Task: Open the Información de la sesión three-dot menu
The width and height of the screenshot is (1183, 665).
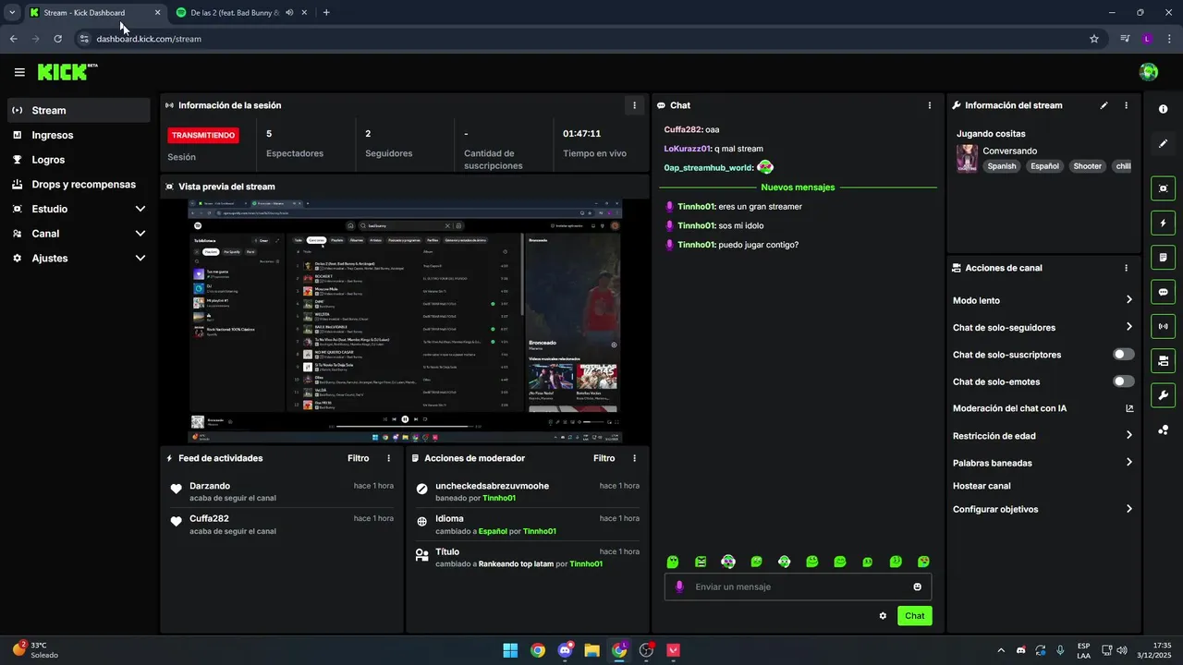Action: pyautogui.click(x=634, y=105)
